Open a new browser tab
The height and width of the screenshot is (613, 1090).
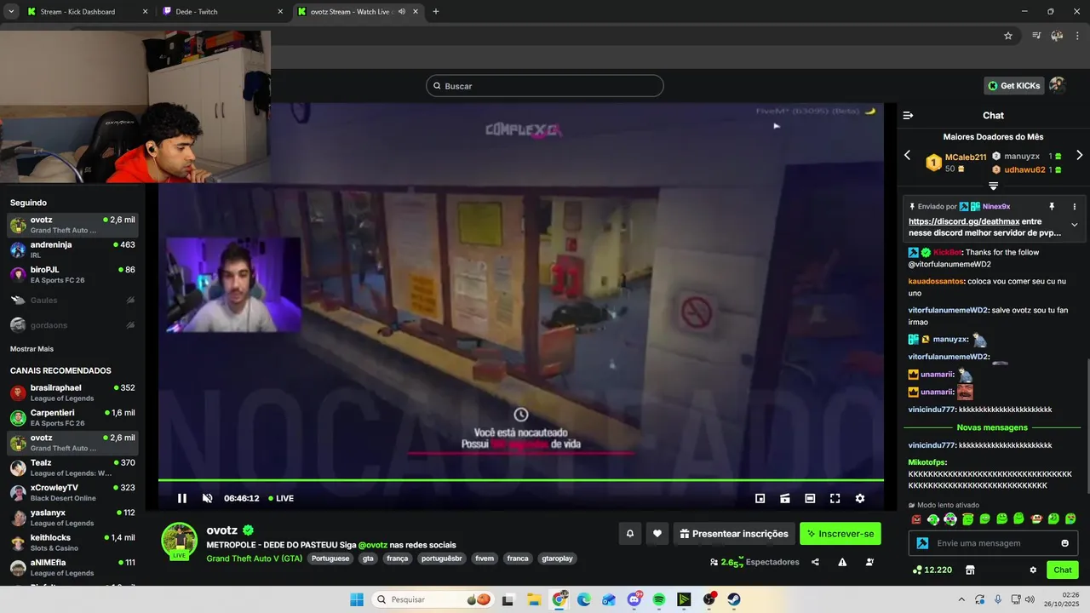(x=436, y=12)
